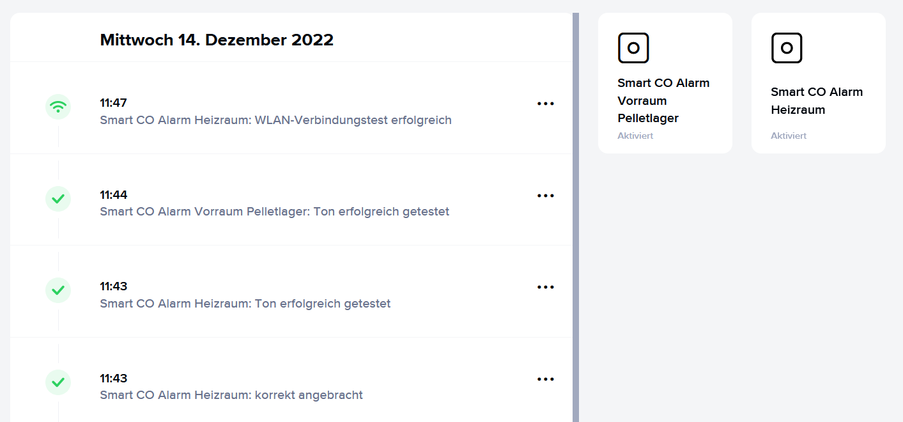This screenshot has height=422, width=903.
Task: Open three-dot menu for WLAN-Verbindungstest event
Action: click(546, 104)
